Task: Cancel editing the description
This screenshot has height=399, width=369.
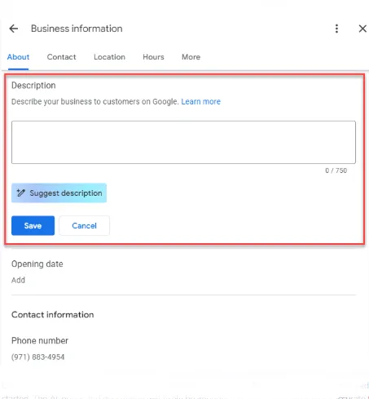Action: (x=85, y=225)
